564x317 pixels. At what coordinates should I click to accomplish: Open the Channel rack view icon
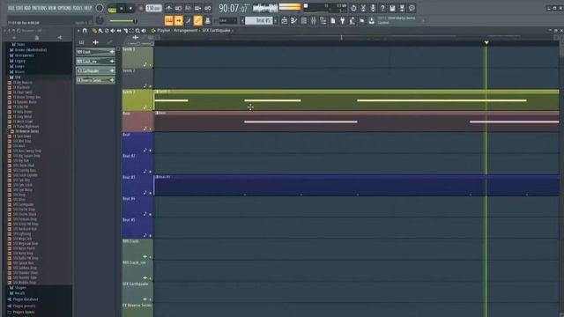[x=303, y=21]
